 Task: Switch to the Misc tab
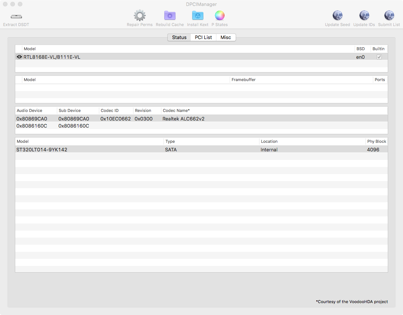tap(226, 38)
